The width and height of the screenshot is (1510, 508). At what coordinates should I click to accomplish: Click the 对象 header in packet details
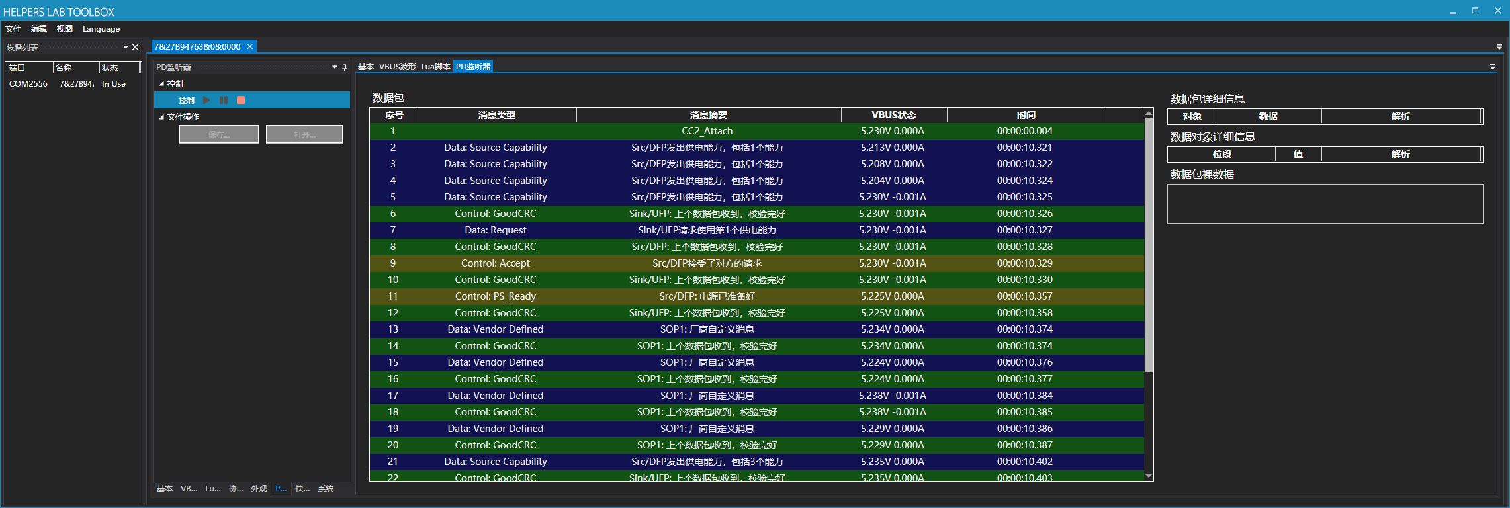pos(1192,116)
